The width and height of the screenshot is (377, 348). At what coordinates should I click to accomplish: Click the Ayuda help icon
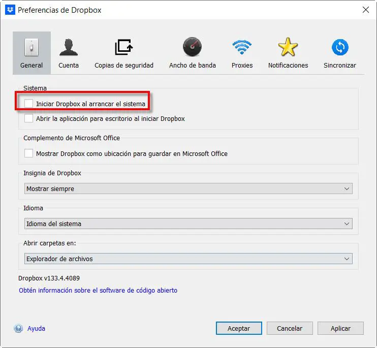pos(19,328)
